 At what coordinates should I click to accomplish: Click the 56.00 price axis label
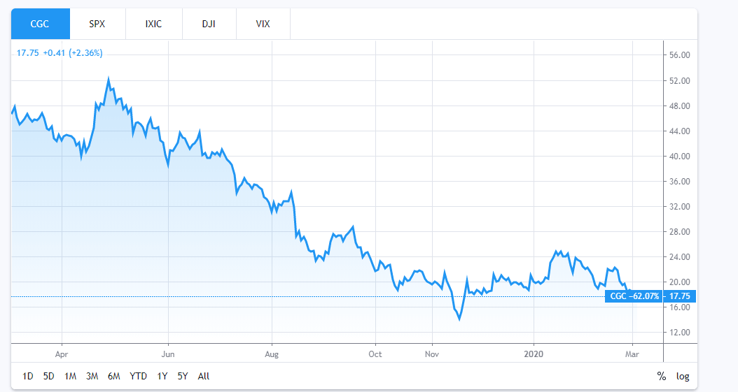(680, 55)
